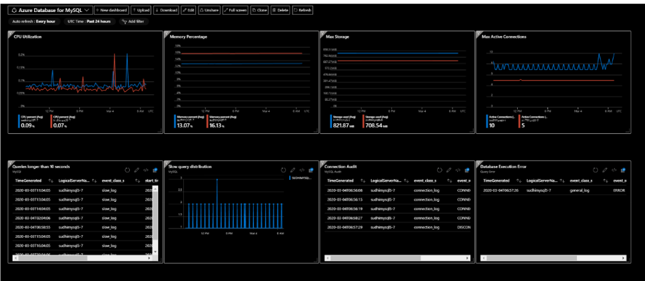
Task: Open query code for Queries longer than 10 seconds
Action: click(146, 170)
